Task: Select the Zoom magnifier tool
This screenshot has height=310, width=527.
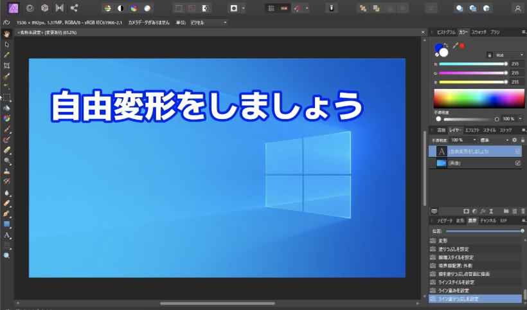Action: click(6, 255)
